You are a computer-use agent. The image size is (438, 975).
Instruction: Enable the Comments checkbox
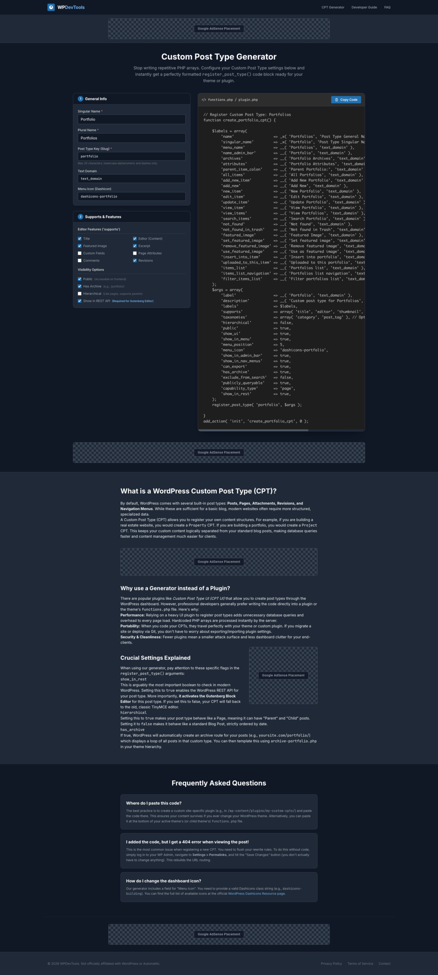click(80, 261)
